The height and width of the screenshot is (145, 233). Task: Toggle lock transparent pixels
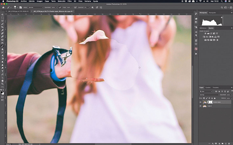point(204,98)
